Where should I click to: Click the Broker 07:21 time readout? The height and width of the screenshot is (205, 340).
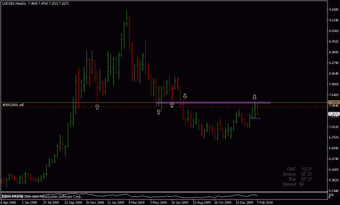pos(298,174)
